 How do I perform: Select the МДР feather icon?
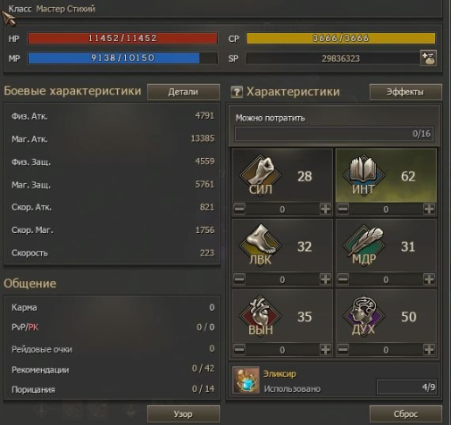[363, 244]
